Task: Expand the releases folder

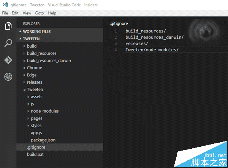Action: [x=34, y=82]
